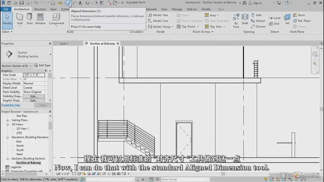Viewport: 324px width, 182px height.
Task: Click the Model Text tool
Action: pos(158,15)
